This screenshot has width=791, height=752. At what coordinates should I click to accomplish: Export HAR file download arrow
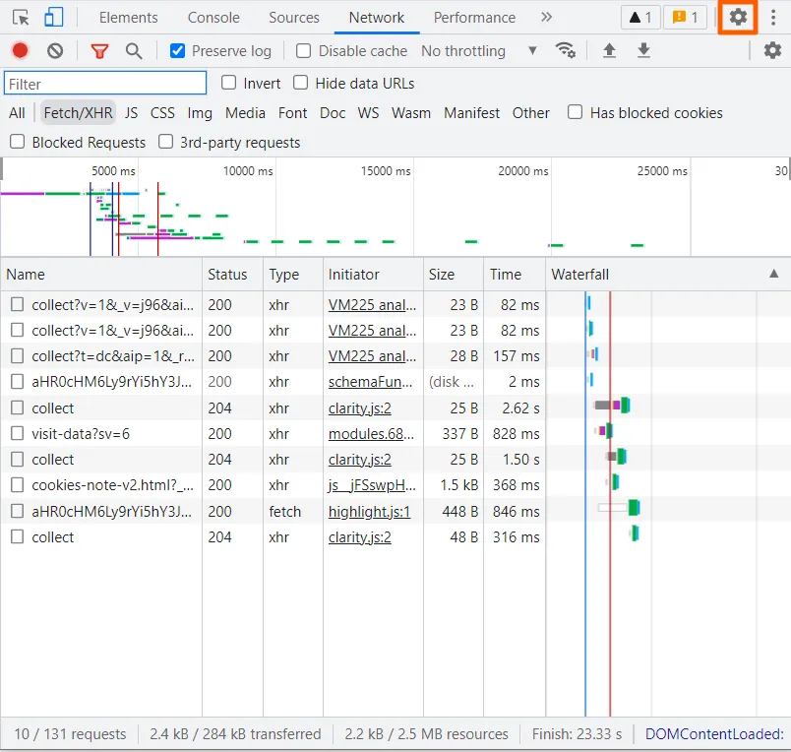point(643,50)
